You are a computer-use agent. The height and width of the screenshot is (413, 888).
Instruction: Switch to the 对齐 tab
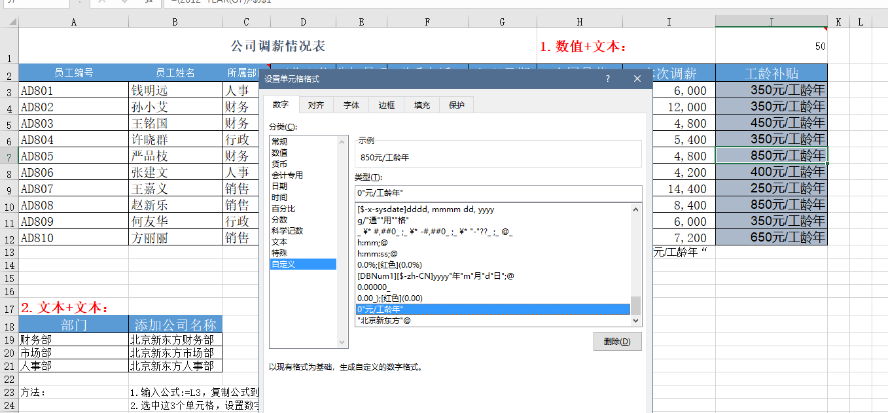coord(316,105)
